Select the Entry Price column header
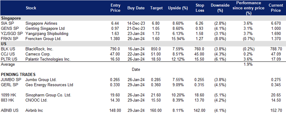Image resolution: width=286 pixels, height=113 pixels. click(x=115, y=8)
